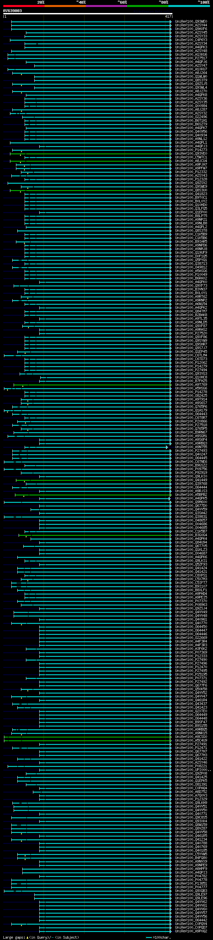
Task: Select the UniRef100_O64442 label
Action: pos(191,920)
